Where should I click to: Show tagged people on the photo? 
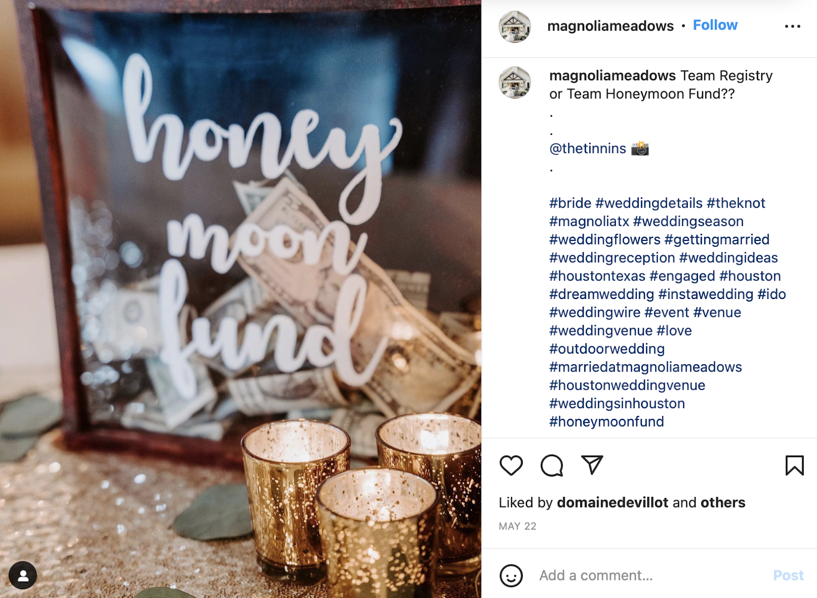click(22, 575)
